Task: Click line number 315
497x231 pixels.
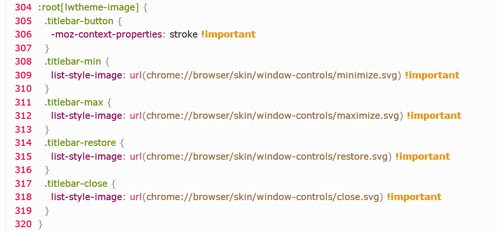Action: (x=23, y=156)
